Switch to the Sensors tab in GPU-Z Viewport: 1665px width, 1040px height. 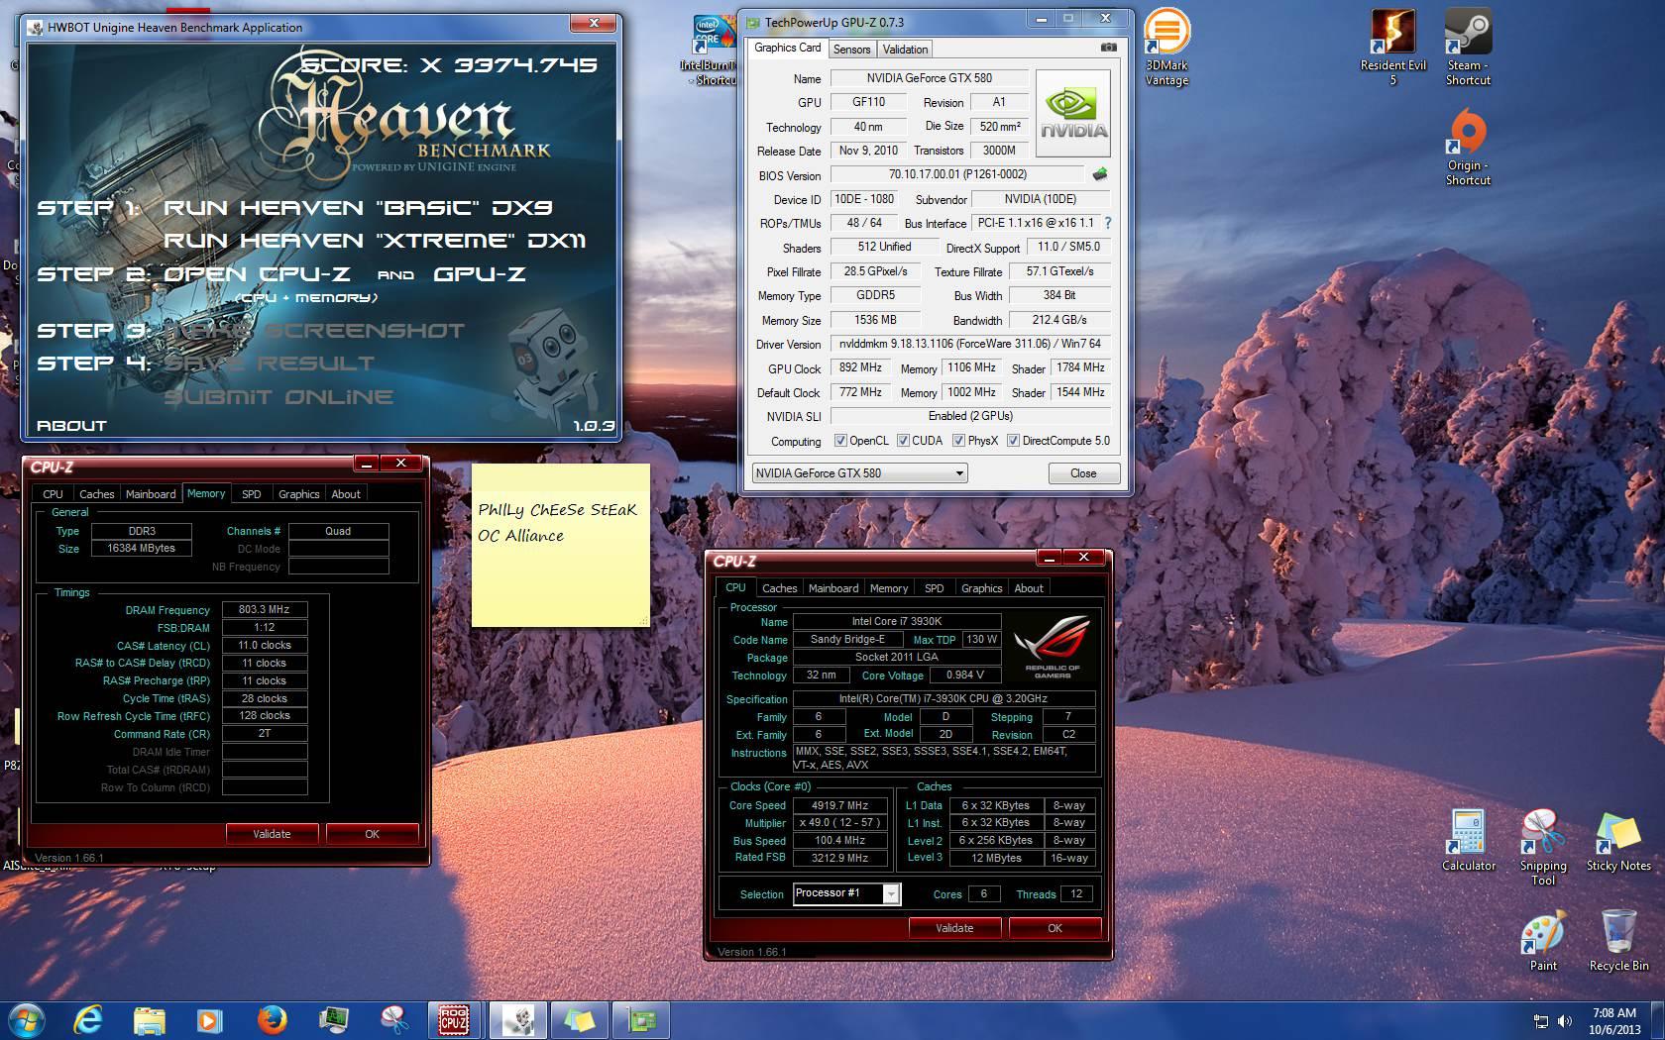(x=851, y=49)
